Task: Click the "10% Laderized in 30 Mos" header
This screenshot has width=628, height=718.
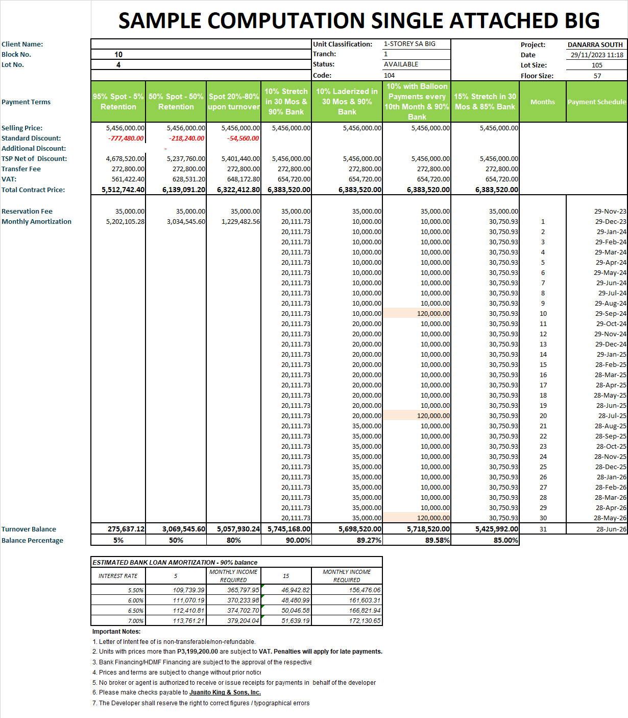Action: (347, 102)
